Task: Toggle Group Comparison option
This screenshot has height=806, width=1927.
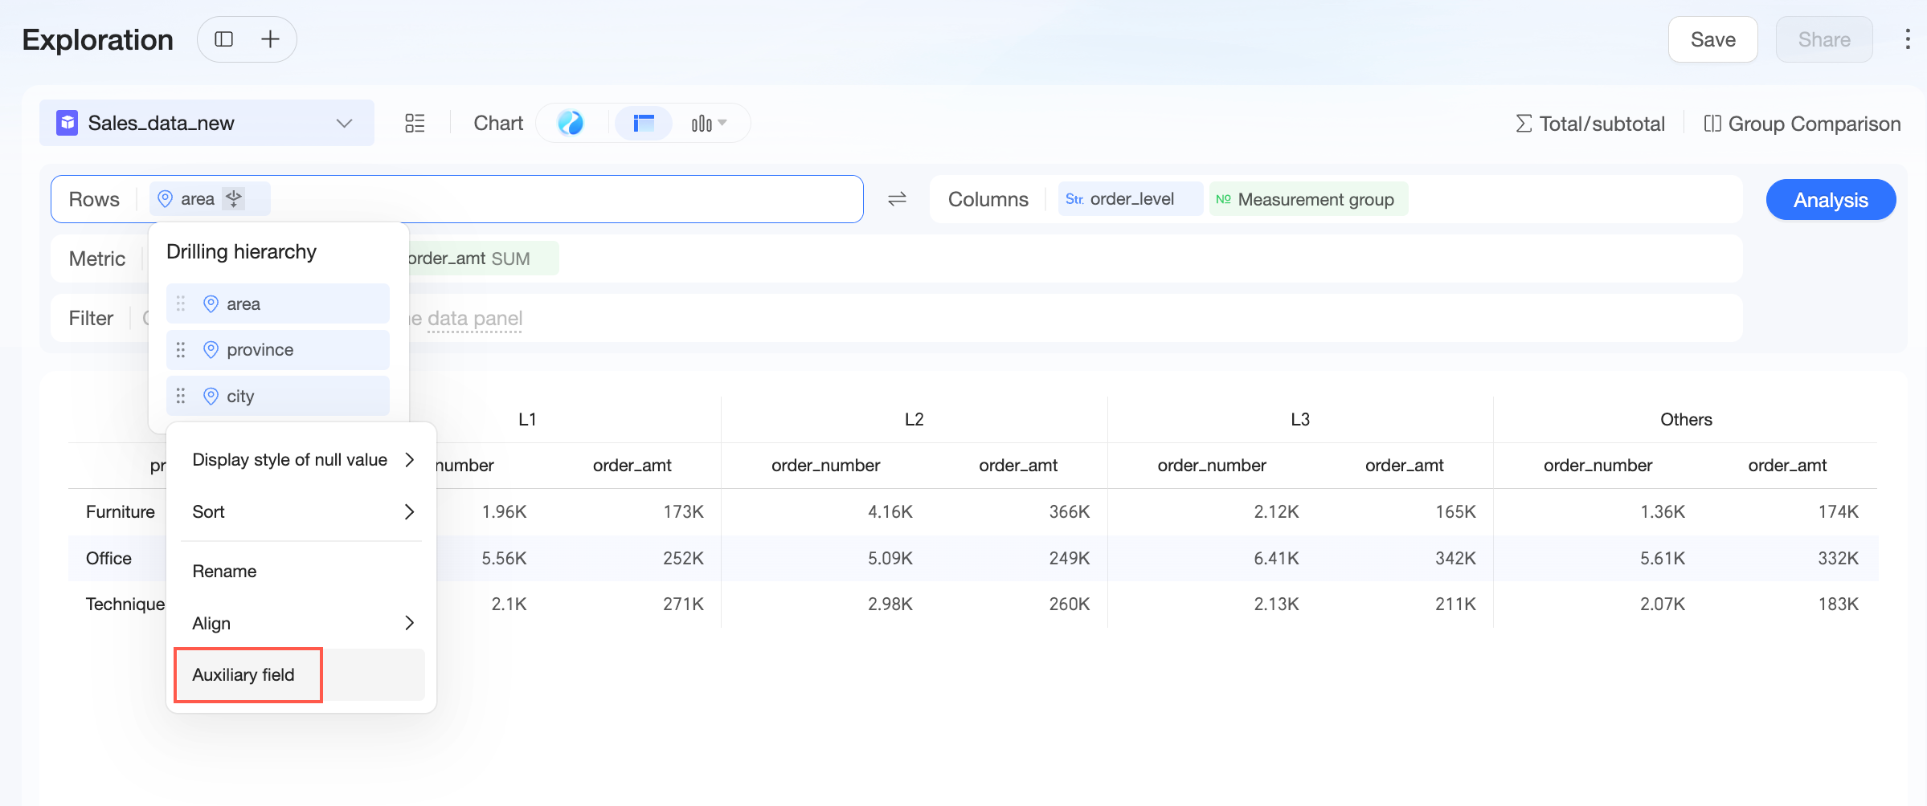Action: point(1802,124)
